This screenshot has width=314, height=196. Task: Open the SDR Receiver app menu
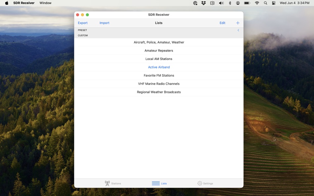(24, 3)
